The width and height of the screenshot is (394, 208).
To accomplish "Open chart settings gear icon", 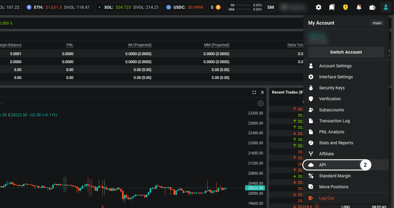I will 260,104.
